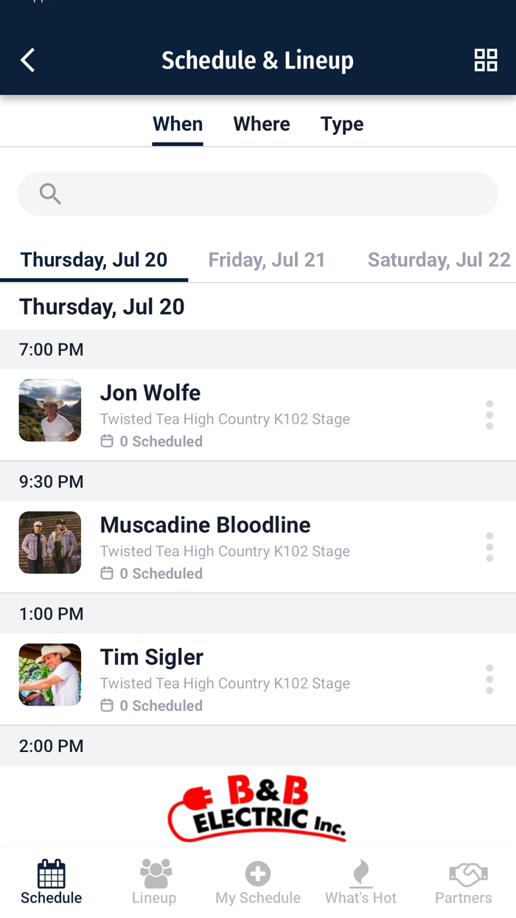Open the Lineup section from bottom bar
The image size is (516, 918).
coord(154,880)
